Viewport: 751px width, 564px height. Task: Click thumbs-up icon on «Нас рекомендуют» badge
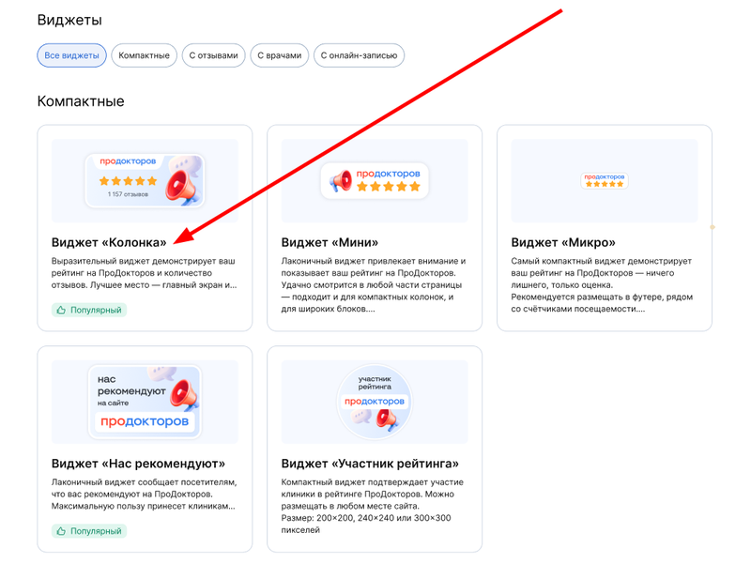click(61, 531)
